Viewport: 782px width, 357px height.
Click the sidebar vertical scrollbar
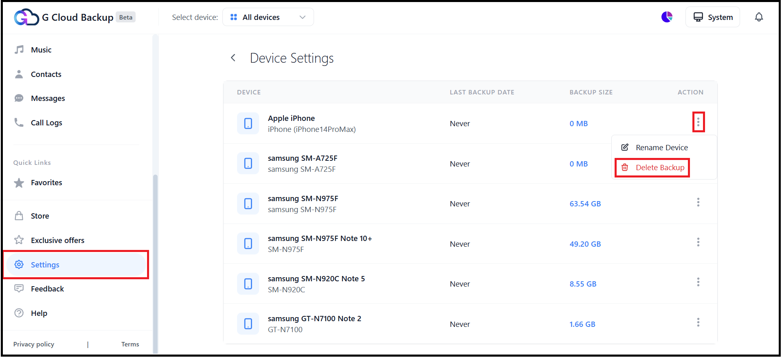pyautogui.click(x=155, y=264)
